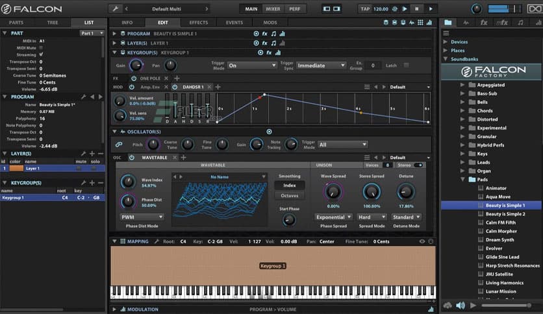
Task: Toggle the Streaming checkbox in PART
Action: [x=41, y=54]
